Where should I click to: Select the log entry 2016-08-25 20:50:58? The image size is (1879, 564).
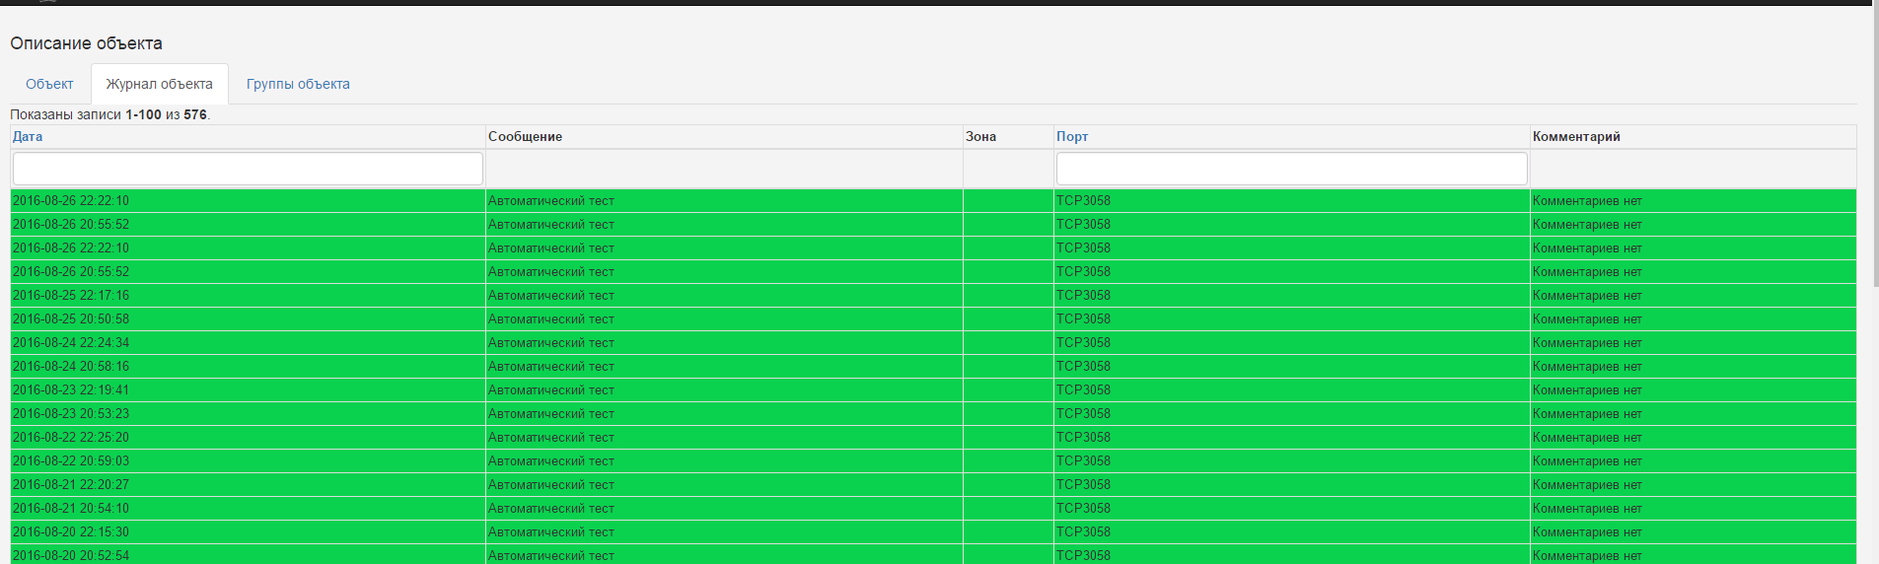[71, 318]
